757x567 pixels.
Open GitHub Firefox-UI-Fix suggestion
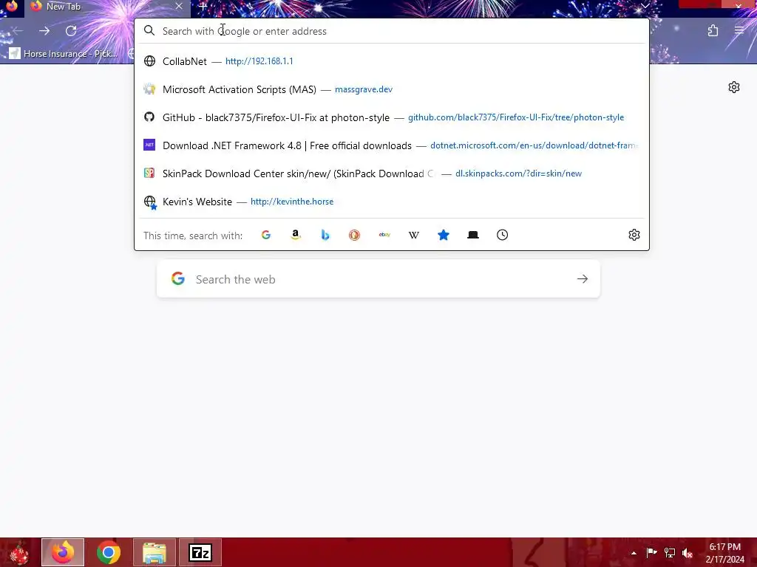tap(392, 117)
